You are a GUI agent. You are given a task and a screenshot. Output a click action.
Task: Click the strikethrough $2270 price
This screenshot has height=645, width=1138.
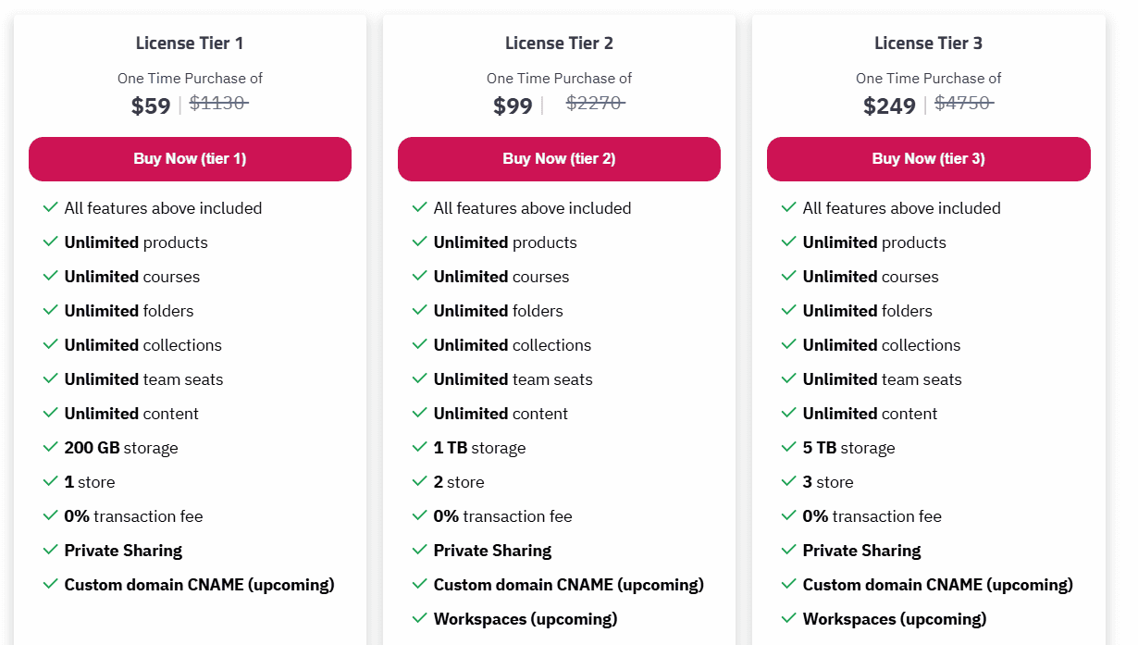click(595, 103)
